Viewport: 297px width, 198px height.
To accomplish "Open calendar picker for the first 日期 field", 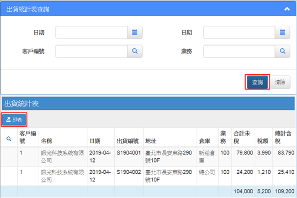I will point(135,32).
